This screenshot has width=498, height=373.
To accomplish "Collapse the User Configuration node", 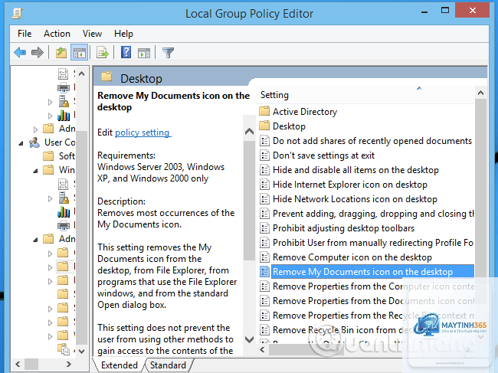I will pyautogui.click(x=21, y=143).
